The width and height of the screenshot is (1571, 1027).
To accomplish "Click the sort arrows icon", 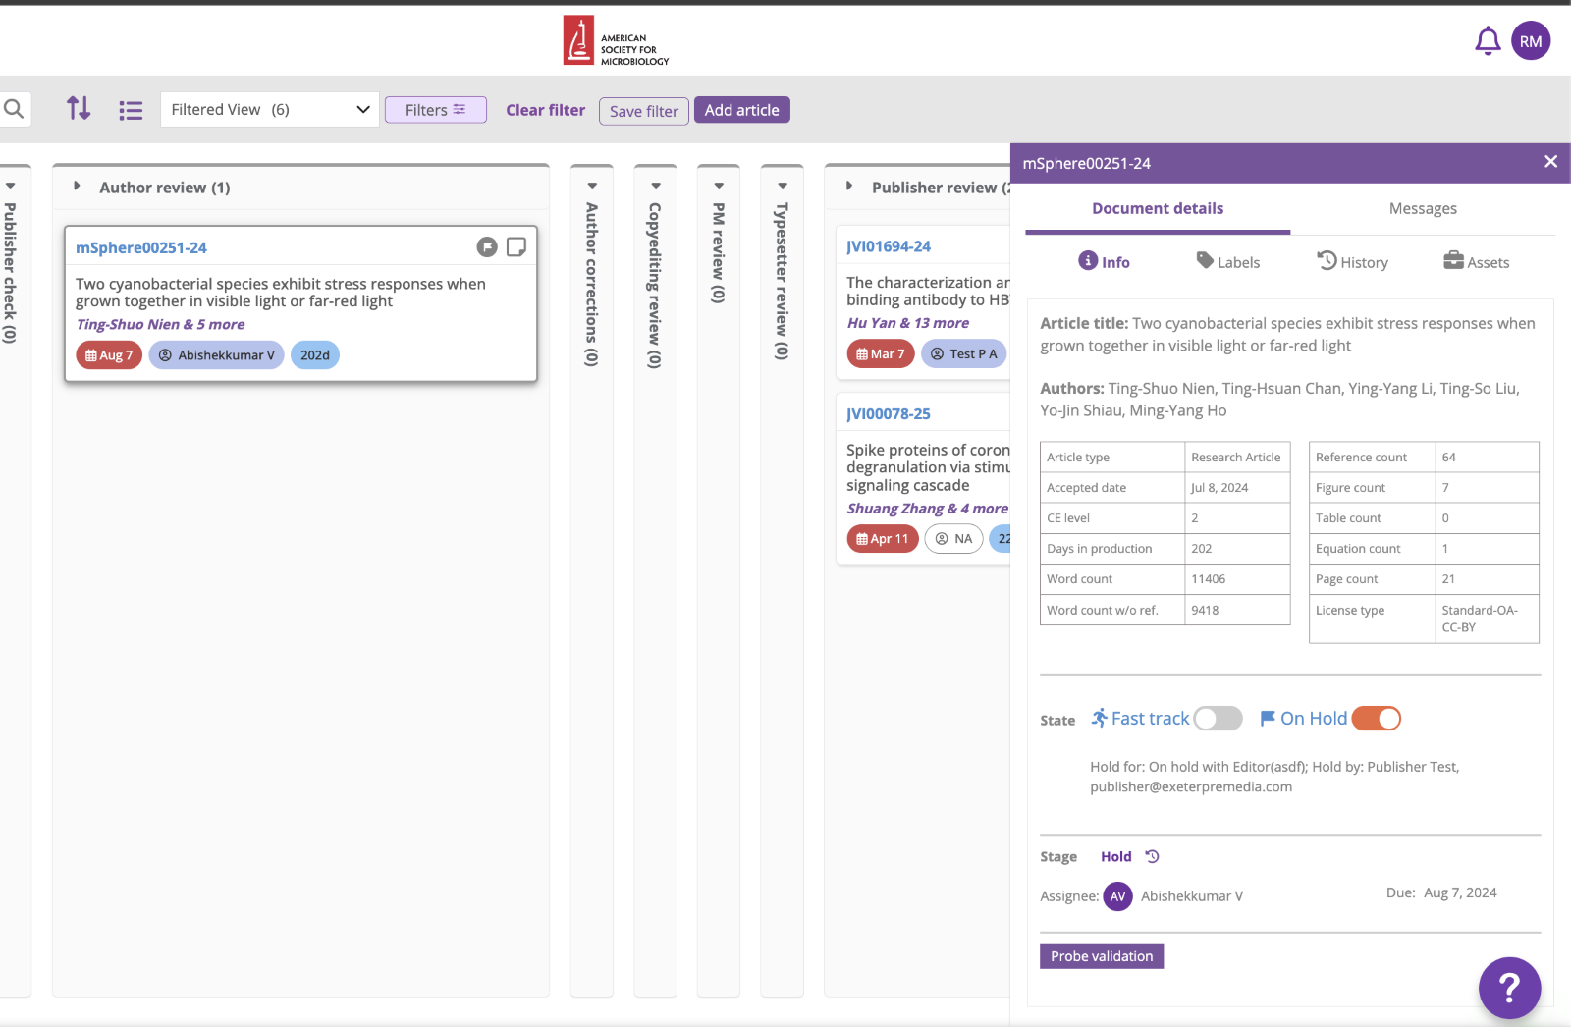I will (79, 109).
